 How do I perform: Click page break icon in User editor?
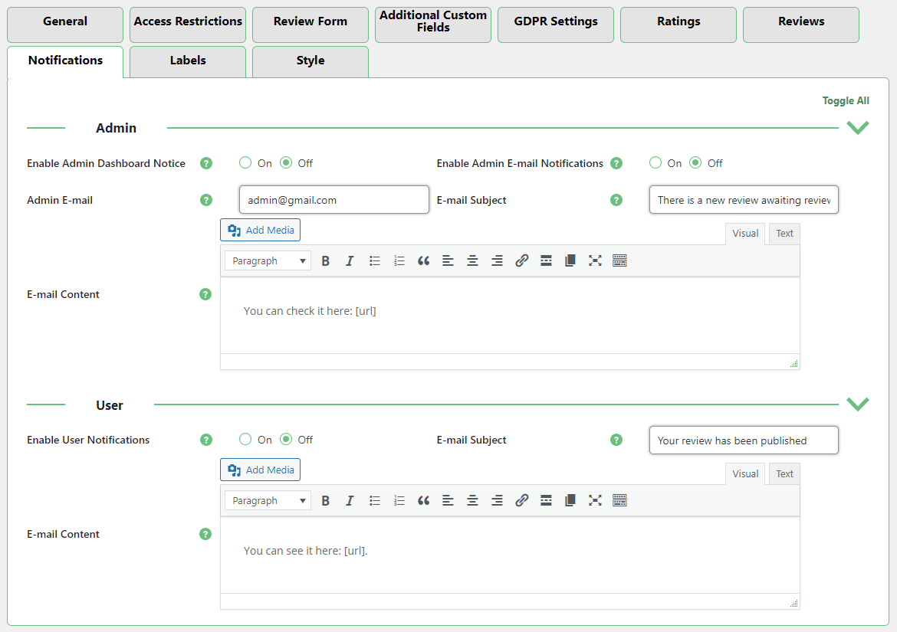tap(570, 500)
